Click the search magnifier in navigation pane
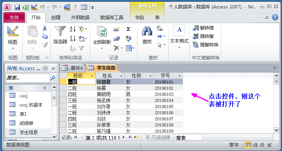 click(53, 78)
